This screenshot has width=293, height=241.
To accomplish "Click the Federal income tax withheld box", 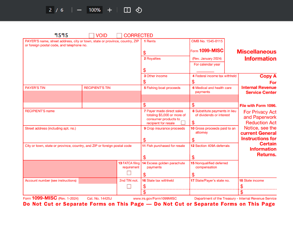I will pyautogui.click(x=214, y=79).
